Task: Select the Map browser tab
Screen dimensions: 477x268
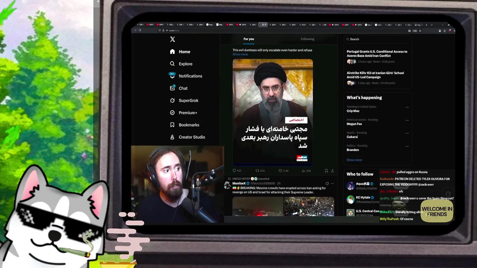Action: point(219,25)
